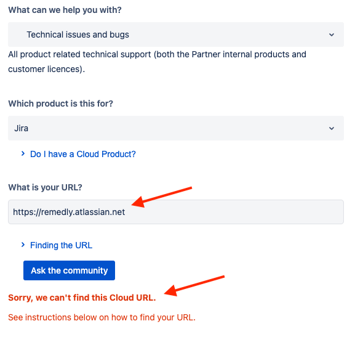
Task: Click the chevron arrow in the help topic dropdown
Action: 332,35
